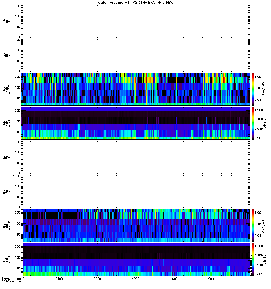271x289 pixels.
Task: Click the empty thc fff 1 panel
Action: click(x=135, y=158)
